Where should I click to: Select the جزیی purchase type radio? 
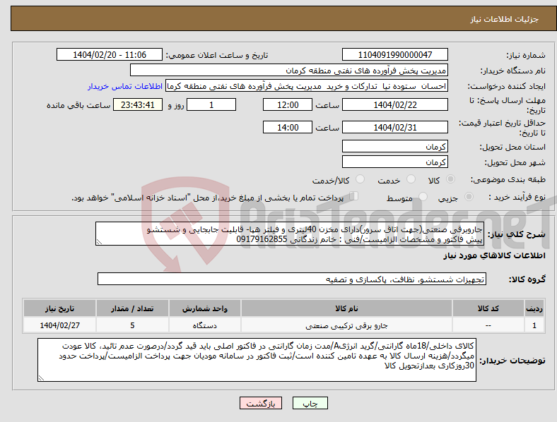point(469,197)
